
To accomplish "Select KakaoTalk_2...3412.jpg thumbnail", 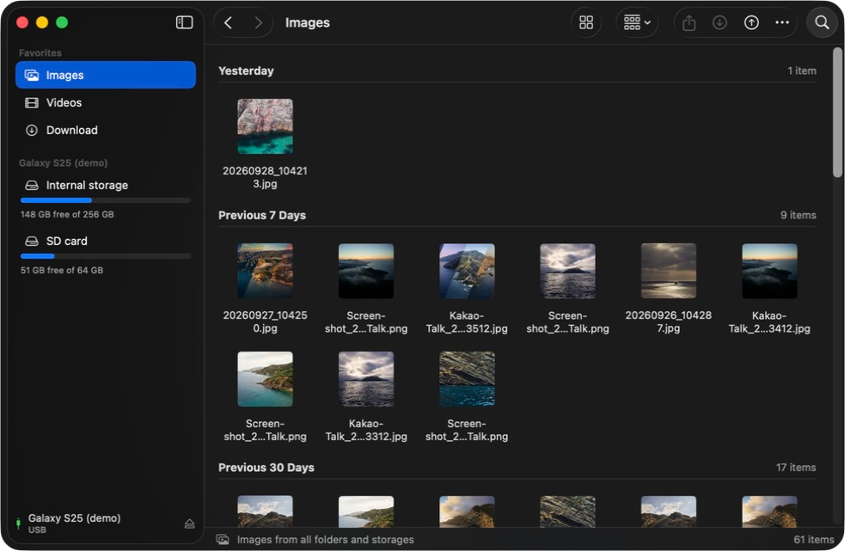I will click(x=769, y=271).
